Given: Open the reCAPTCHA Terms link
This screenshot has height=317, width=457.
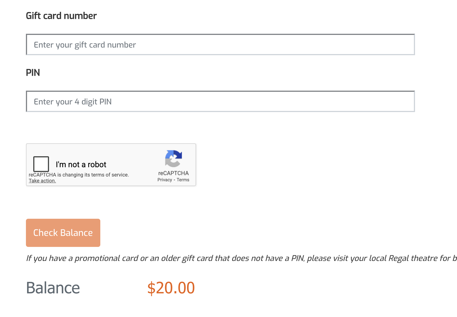Looking at the screenshot, I should tap(183, 180).
